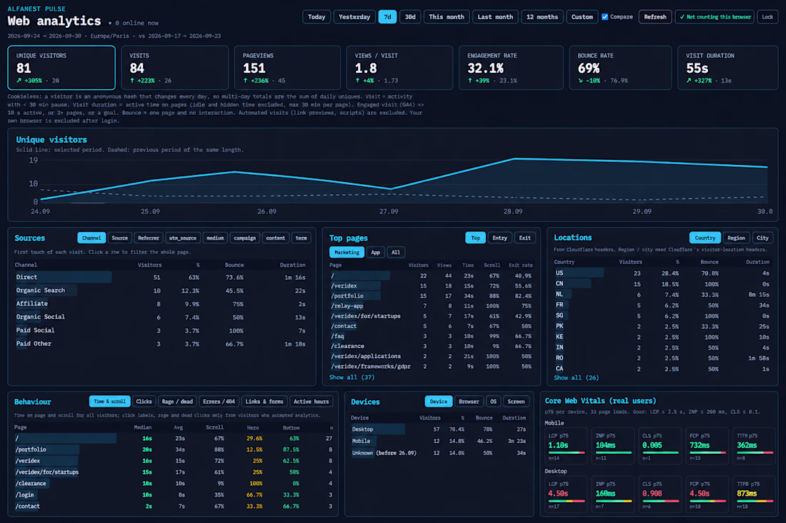Select the Today date range
This screenshot has width=786, height=523.
point(317,17)
